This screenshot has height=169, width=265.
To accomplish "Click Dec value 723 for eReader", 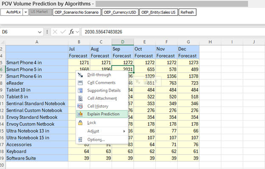I will point(188,83).
